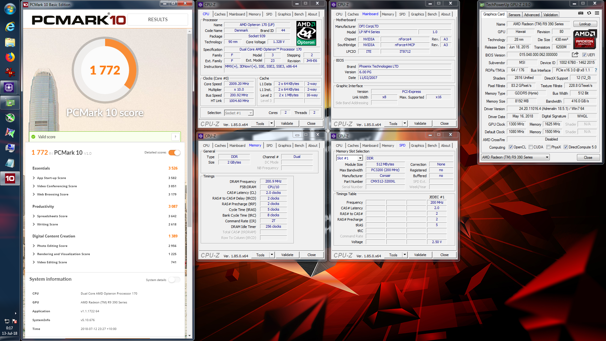
Task: Open the blue monitor taskbar icon
Action: coord(10,148)
